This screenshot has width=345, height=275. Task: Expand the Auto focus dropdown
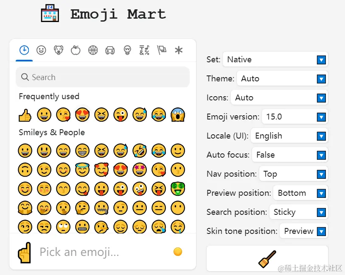290,155
